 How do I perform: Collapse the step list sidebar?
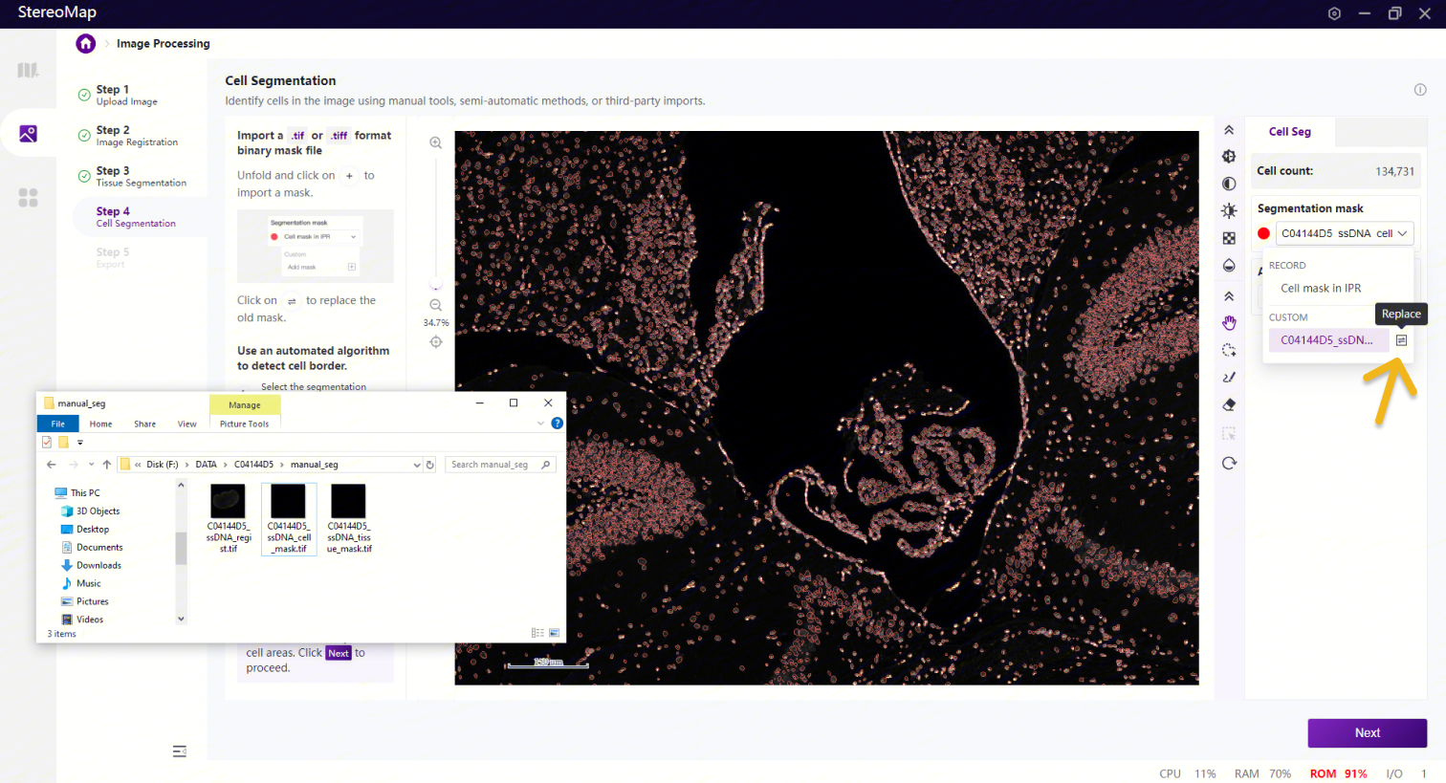[x=179, y=751]
